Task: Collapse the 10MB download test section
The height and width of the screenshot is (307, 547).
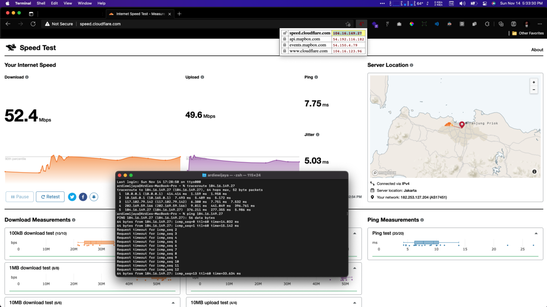Action: pyautogui.click(x=173, y=303)
